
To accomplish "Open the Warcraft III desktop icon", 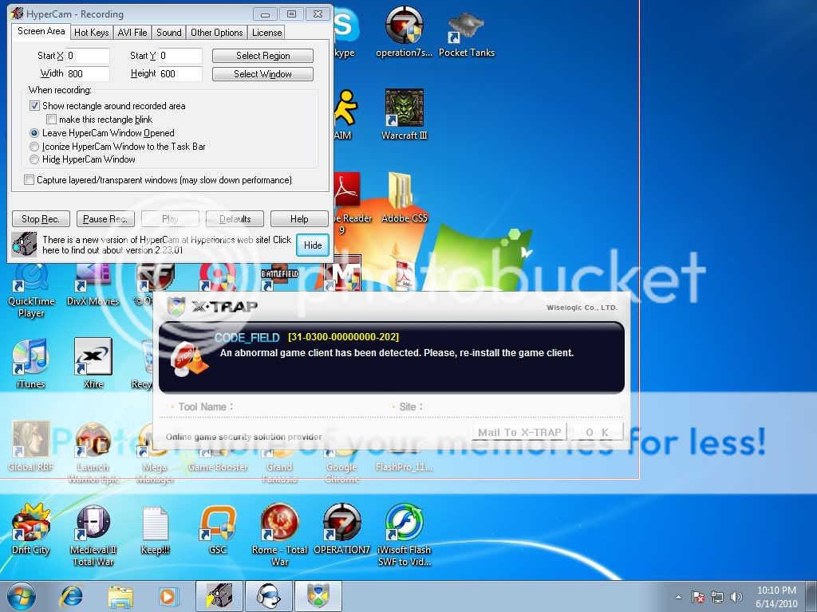I will click(x=404, y=109).
